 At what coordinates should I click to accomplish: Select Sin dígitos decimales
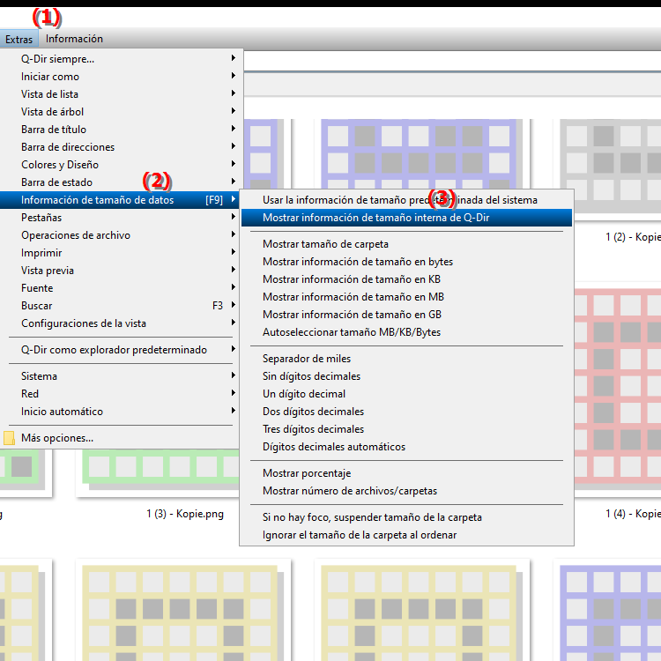pos(407,376)
